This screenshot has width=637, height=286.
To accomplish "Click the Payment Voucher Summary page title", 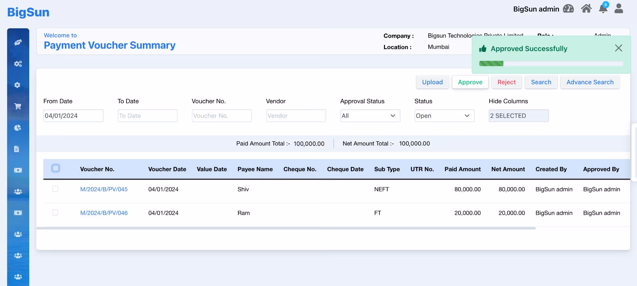I will 109,45.
